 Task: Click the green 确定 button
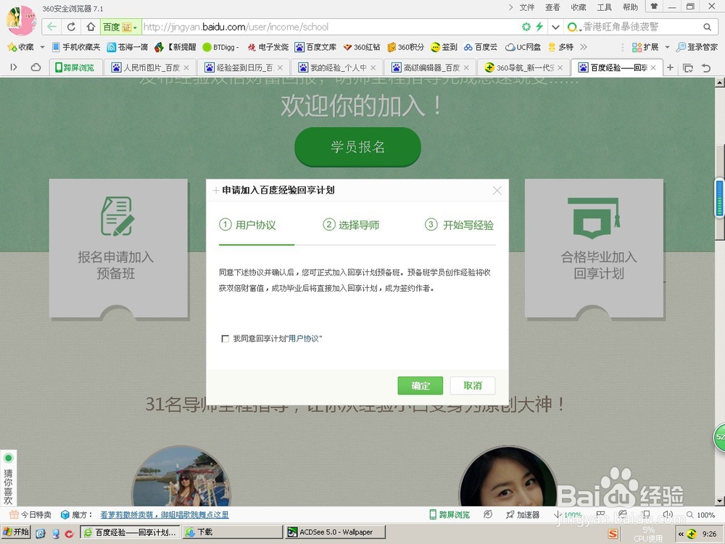click(420, 385)
